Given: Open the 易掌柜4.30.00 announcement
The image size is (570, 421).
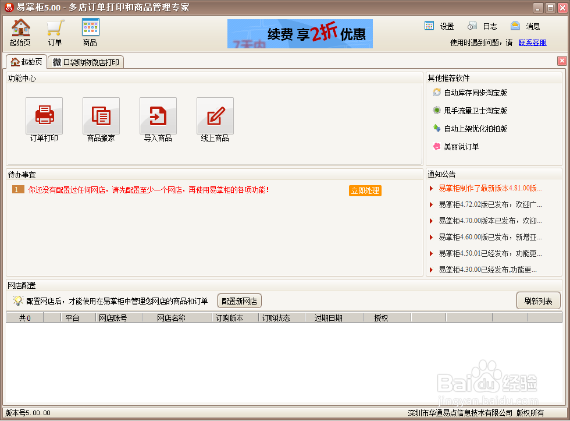Looking at the screenshot, I should [487, 270].
